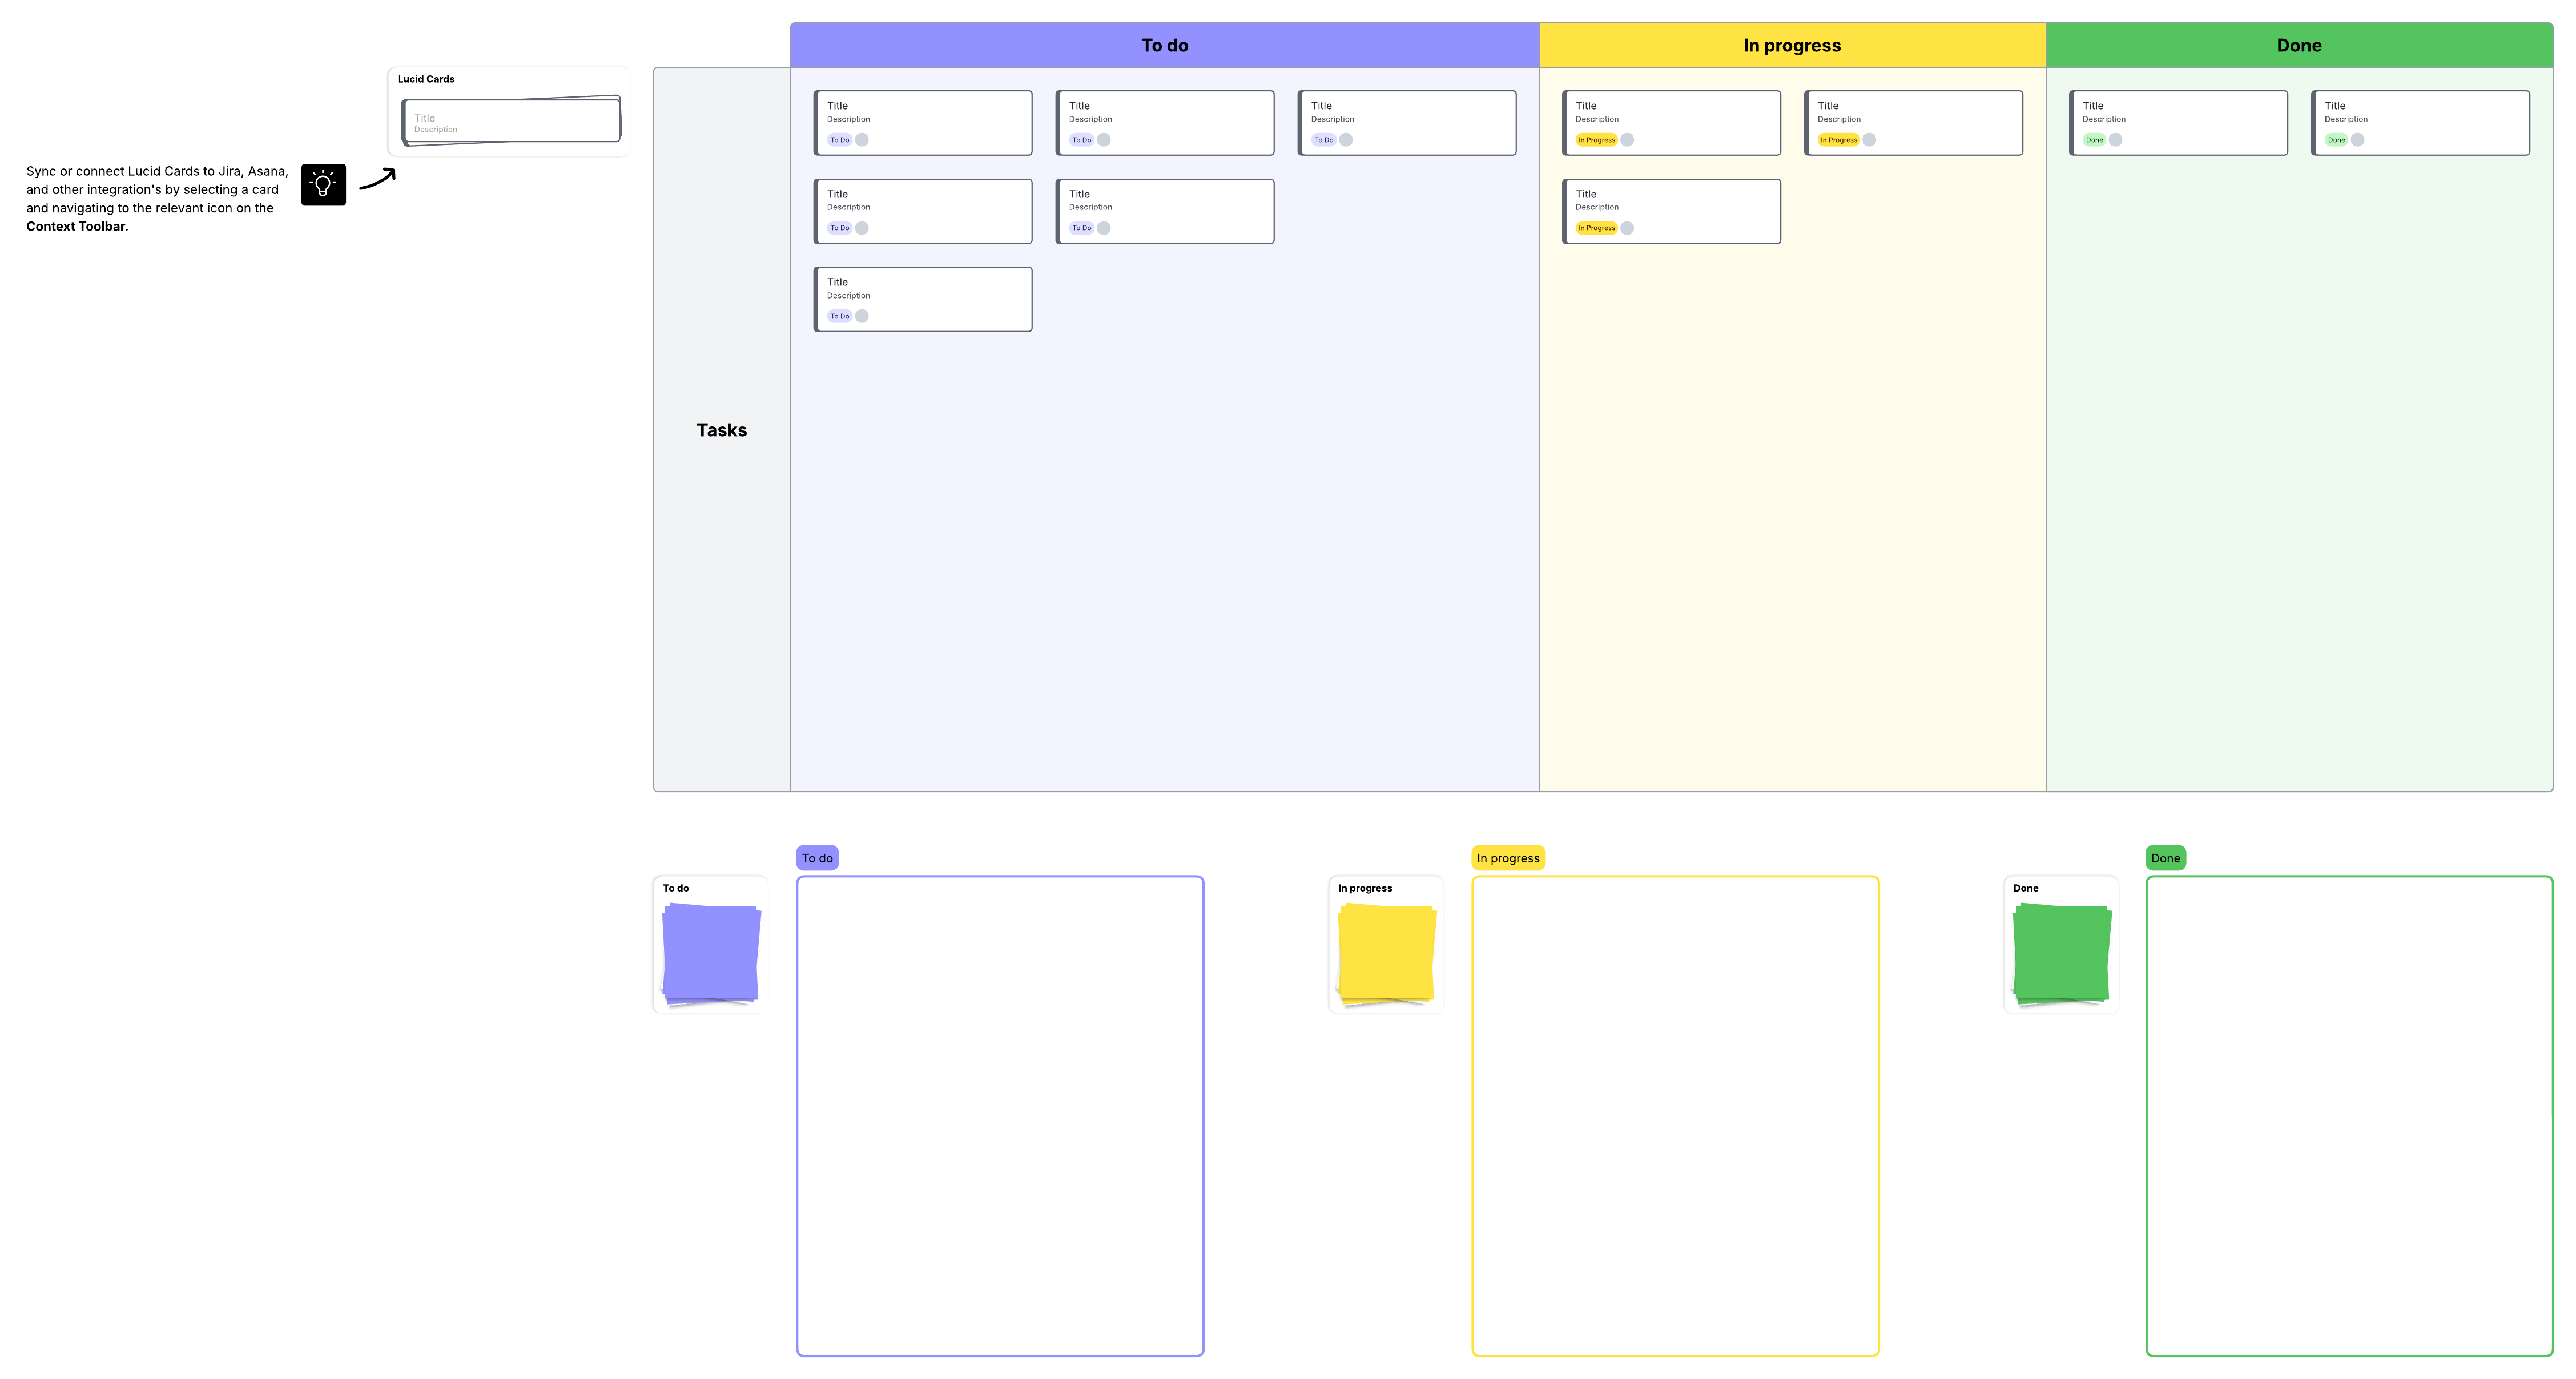Click the lightbulb tip icon
2576x1379 pixels.
click(x=322, y=184)
